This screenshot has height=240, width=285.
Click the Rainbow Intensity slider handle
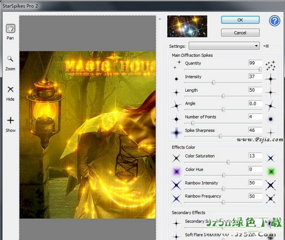click(223, 189)
